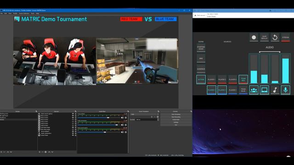The image size is (294, 165).
Task: Add a new source with plus icon
Action: tap(40, 152)
